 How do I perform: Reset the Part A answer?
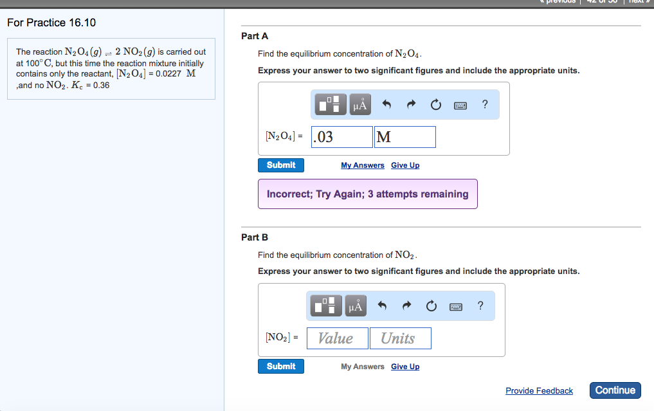[x=435, y=105]
